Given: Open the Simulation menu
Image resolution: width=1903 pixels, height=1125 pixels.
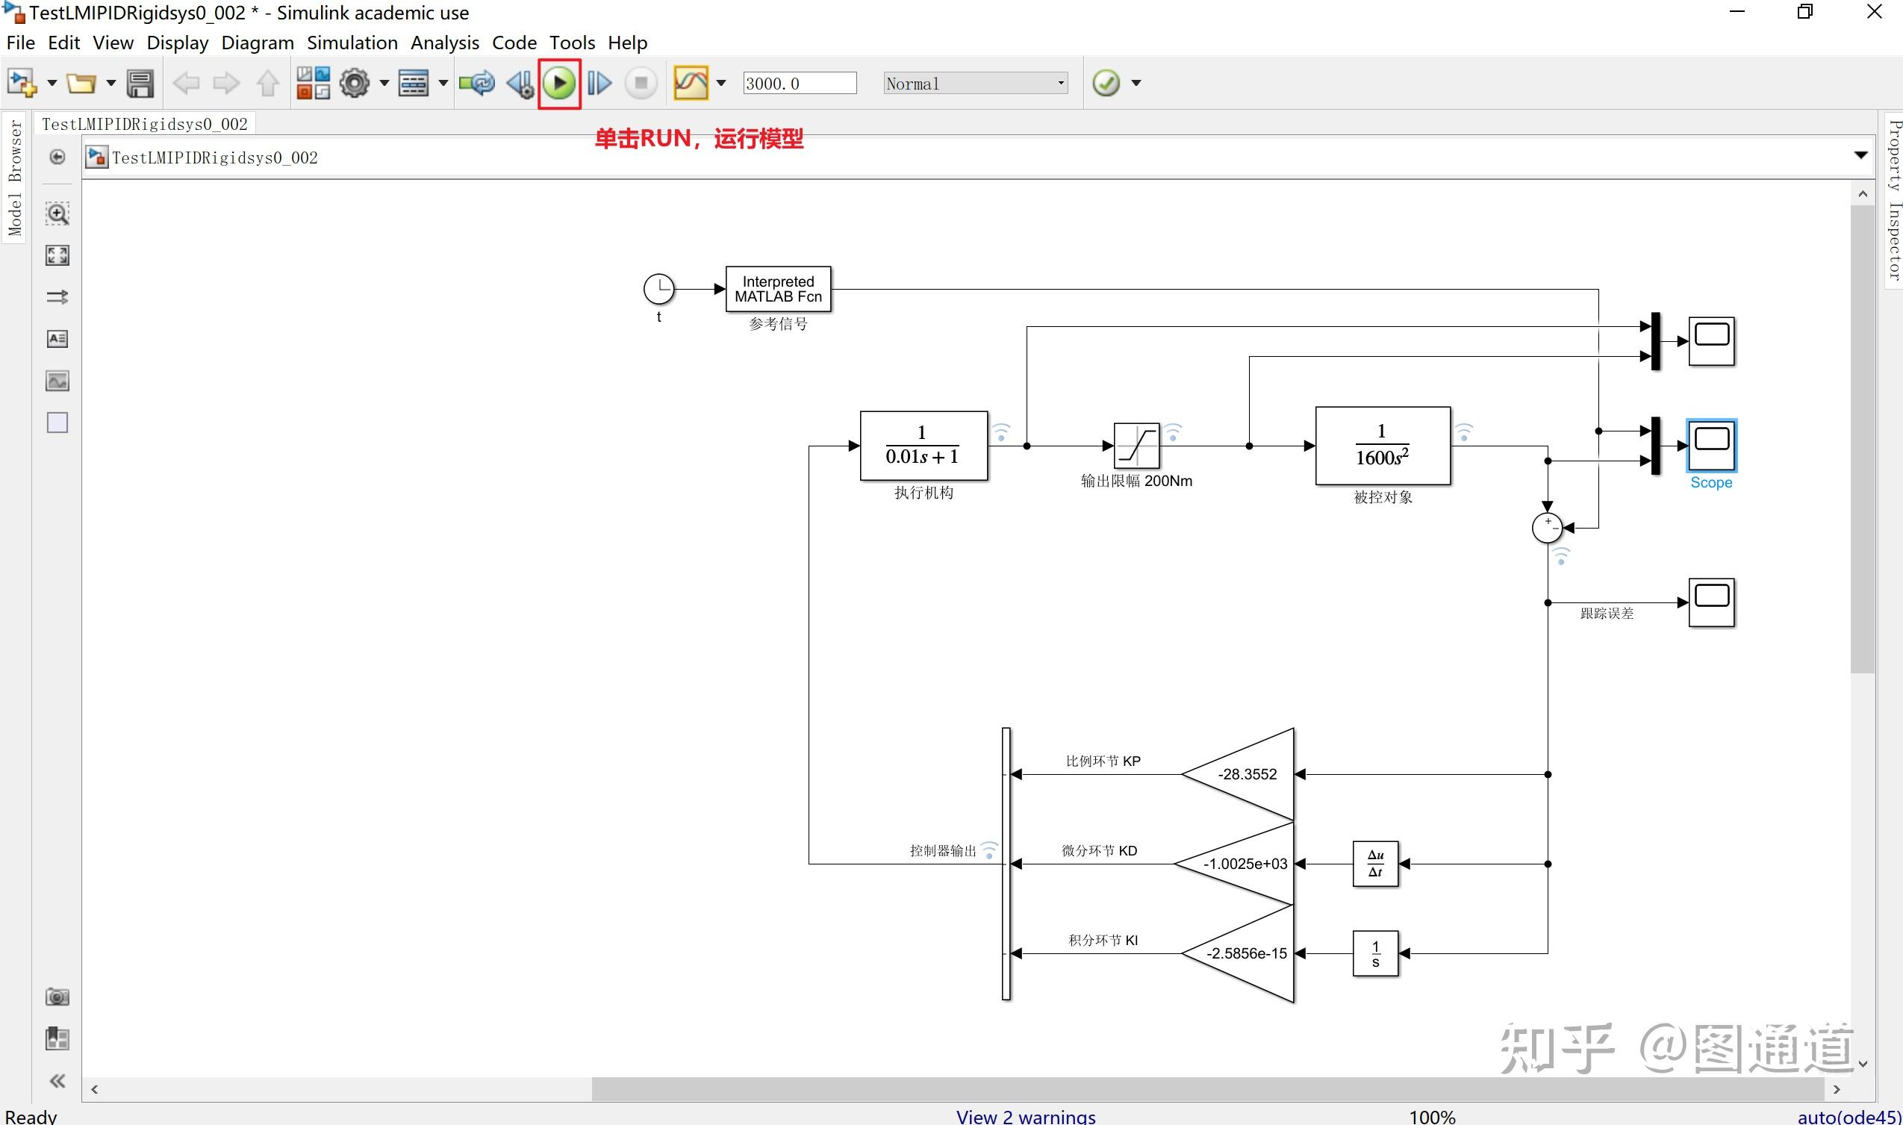Looking at the screenshot, I should pyautogui.click(x=352, y=43).
